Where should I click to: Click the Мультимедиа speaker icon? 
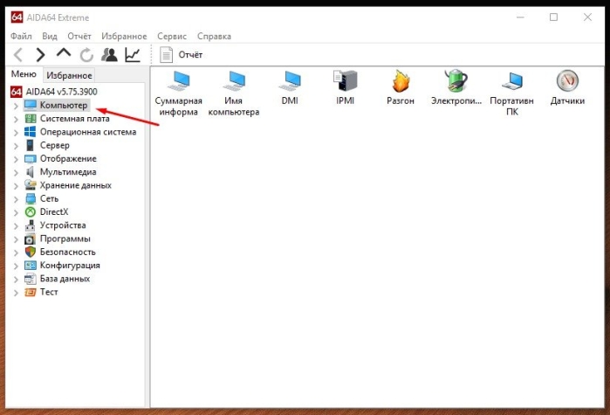click(x=30, y=172)
